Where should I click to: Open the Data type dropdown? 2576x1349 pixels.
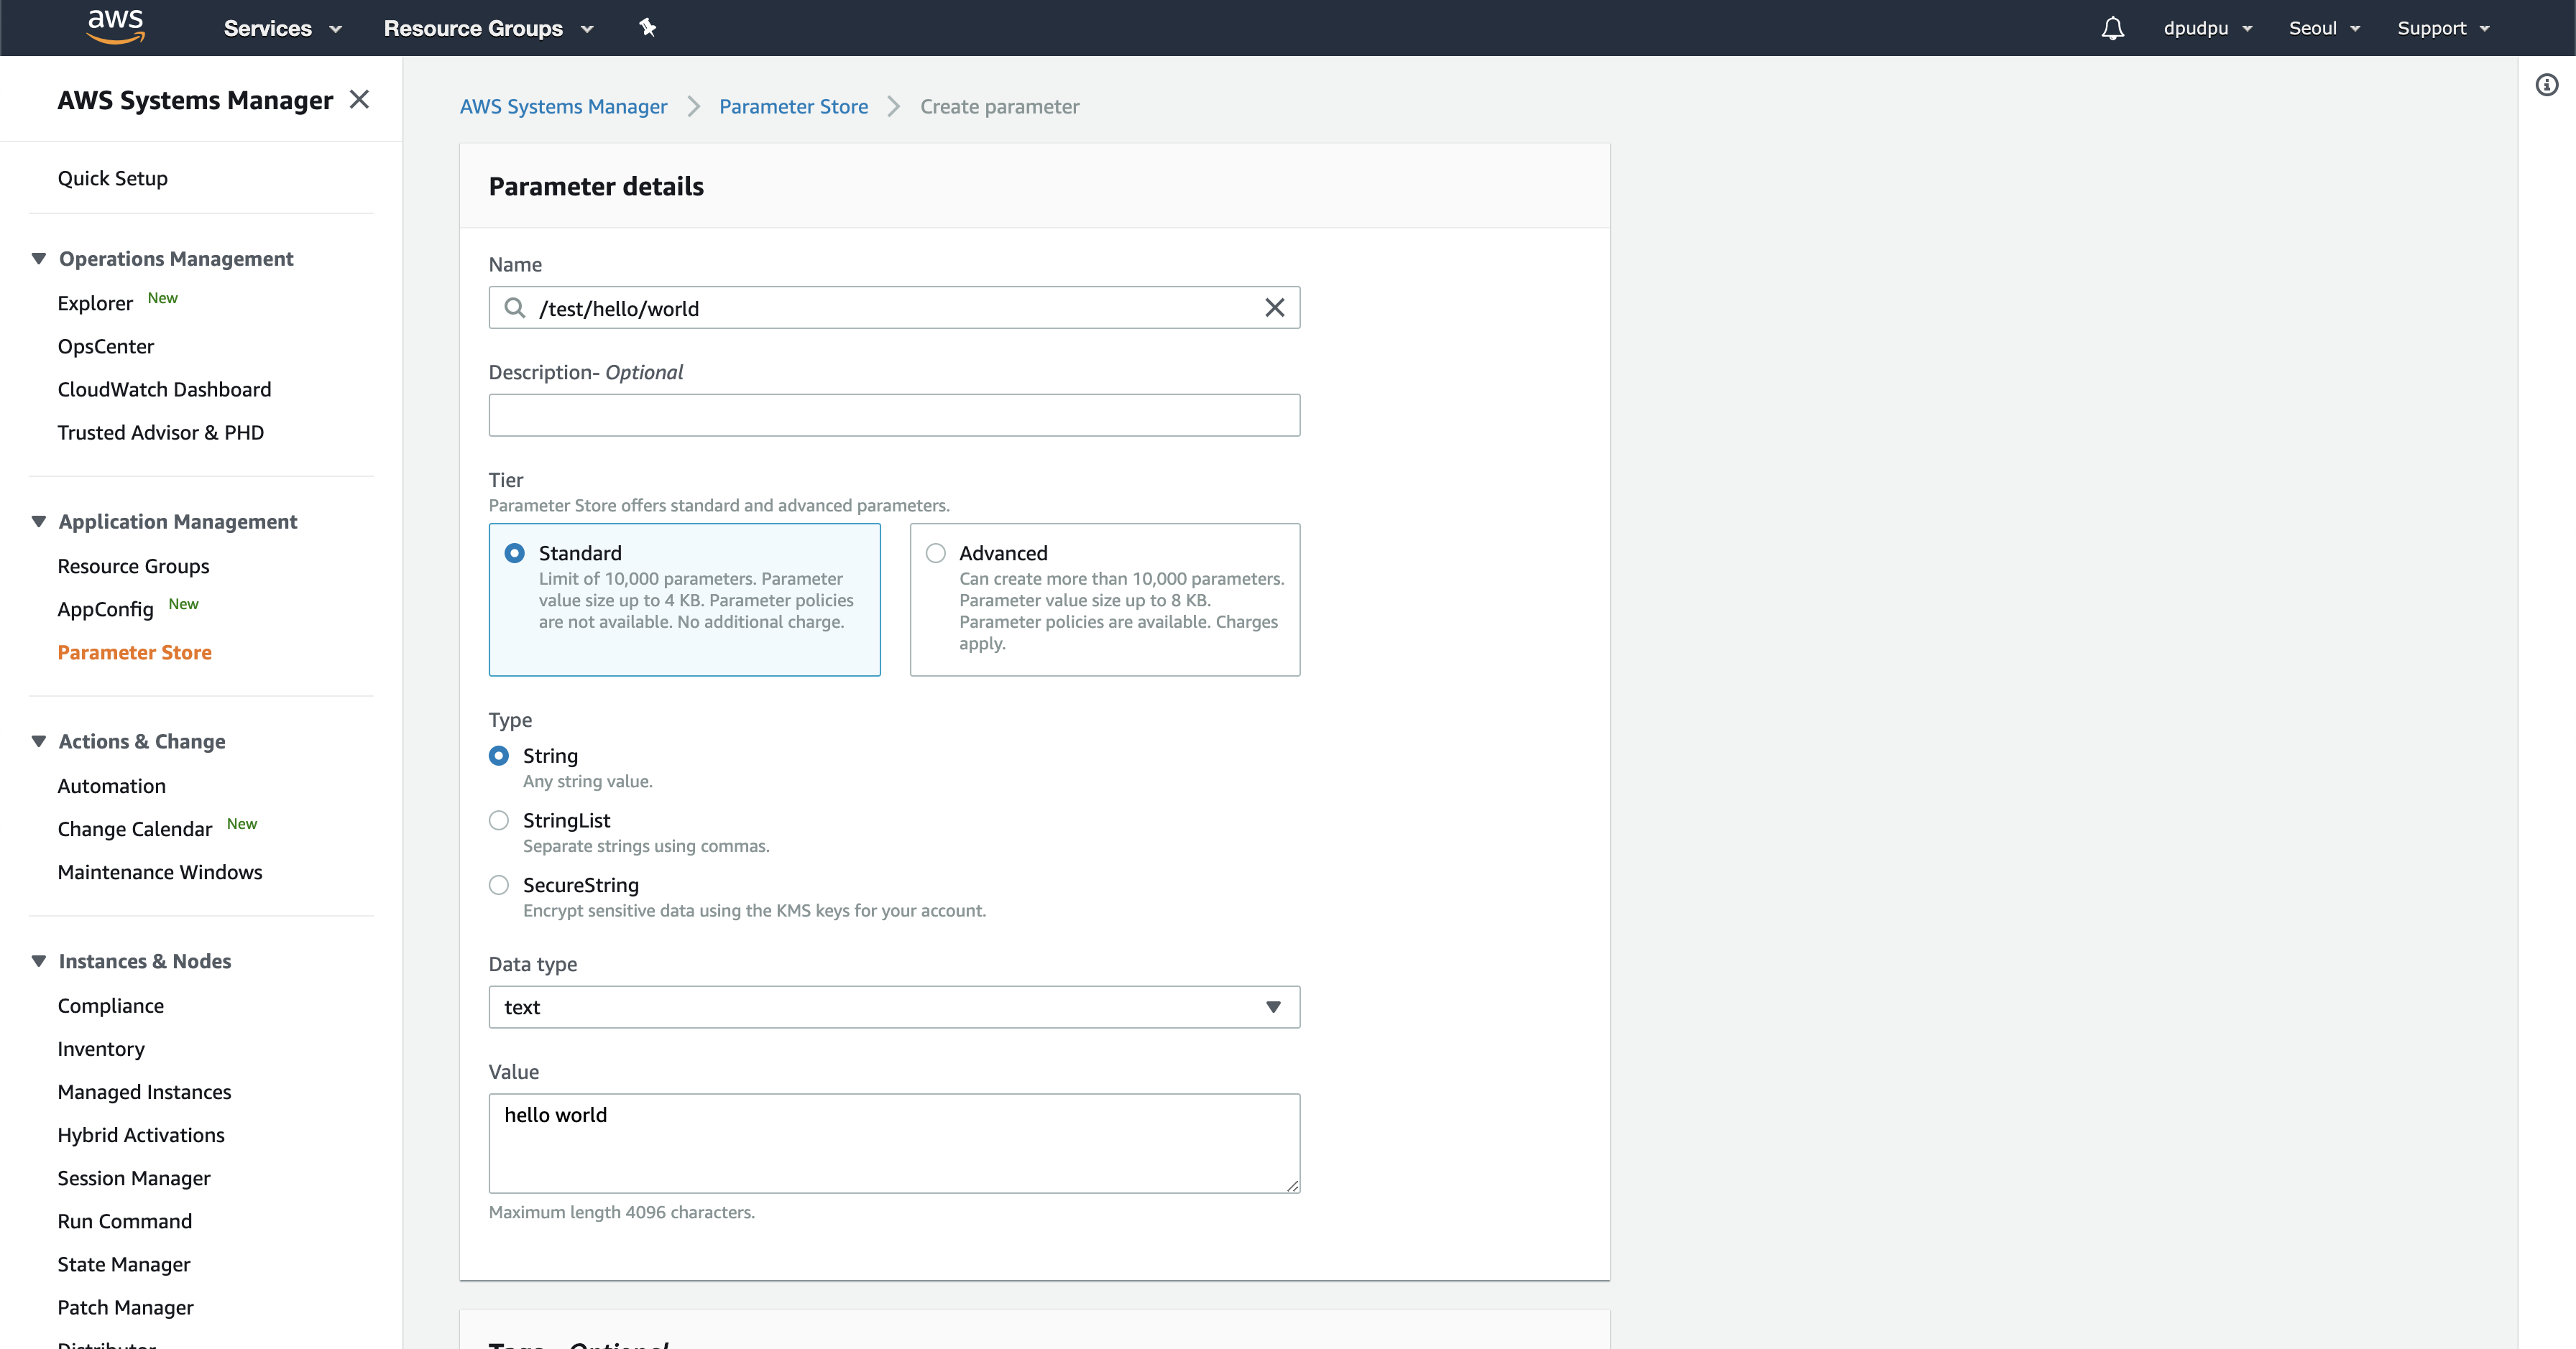893,1007
